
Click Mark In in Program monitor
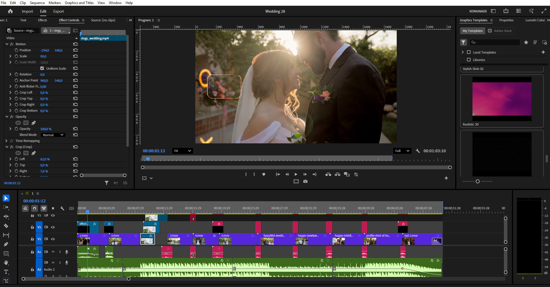(246, 174)
